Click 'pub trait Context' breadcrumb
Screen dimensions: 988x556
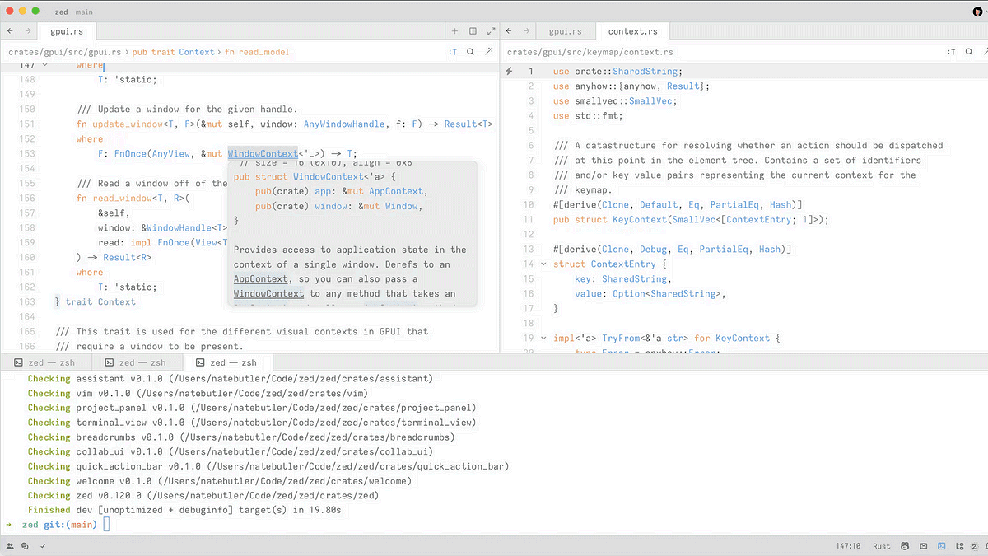[x=174, y=52]
